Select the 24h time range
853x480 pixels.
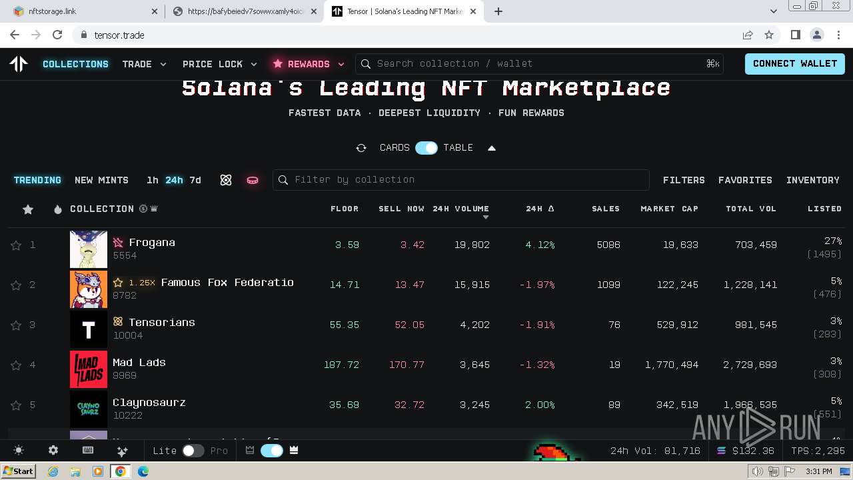coord(174,180)
